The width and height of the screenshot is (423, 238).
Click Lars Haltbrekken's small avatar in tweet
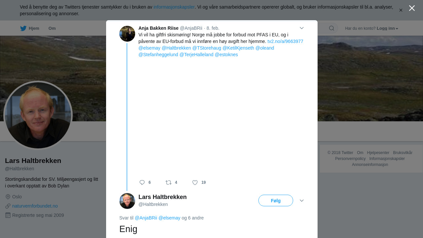pyautogui.click(x=127, y=201)
